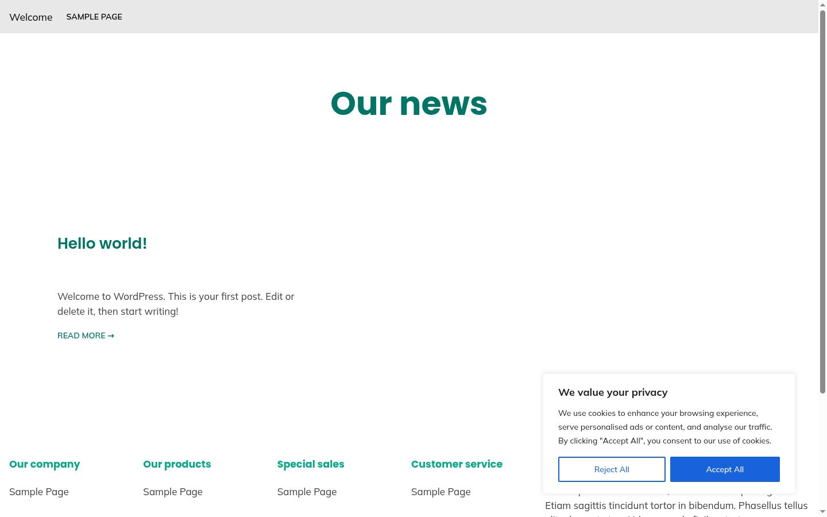Screen dimensions: 827x517
Task: Open SAMPLE PAGE in the navigation menu
Action: point(94,17)
